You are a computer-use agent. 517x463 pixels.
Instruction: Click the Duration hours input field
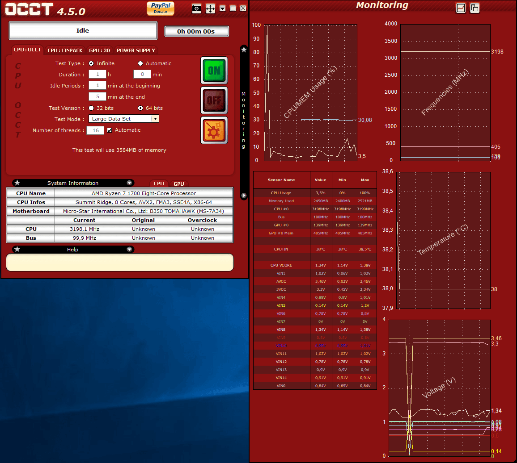[97, 75]
